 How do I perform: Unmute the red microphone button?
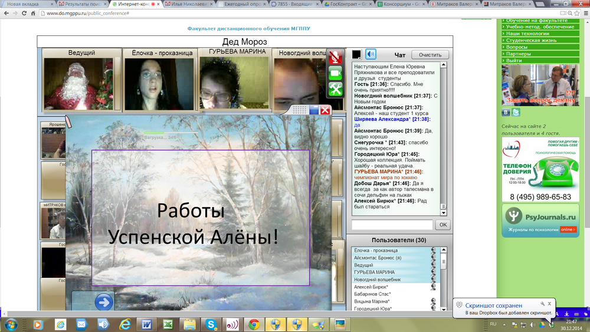coord(335,57)
